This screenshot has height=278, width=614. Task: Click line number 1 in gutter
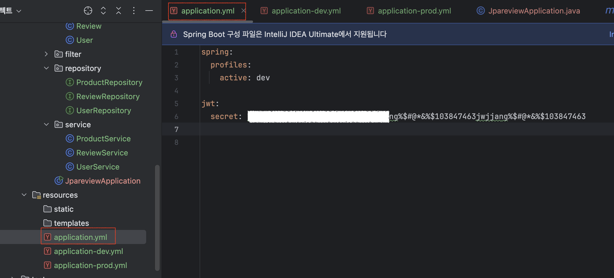pos(176,52)
